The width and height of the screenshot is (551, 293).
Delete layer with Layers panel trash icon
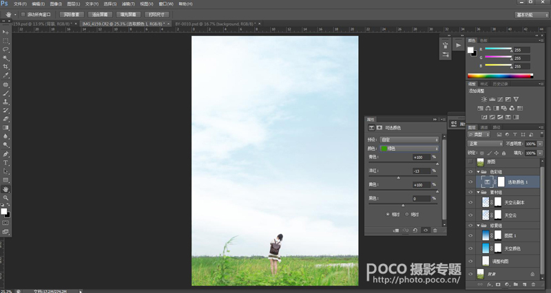click(x=533, y=285)
